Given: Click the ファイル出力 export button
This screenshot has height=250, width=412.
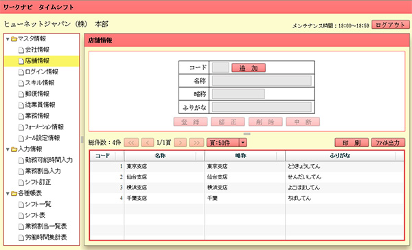Looking at the screenshot, I should coord(388,143).
